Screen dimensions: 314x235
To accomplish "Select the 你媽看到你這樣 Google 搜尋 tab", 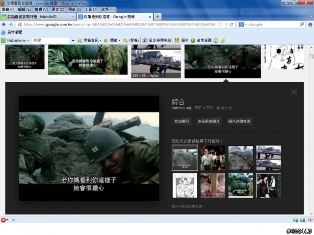I will point(115,17).
